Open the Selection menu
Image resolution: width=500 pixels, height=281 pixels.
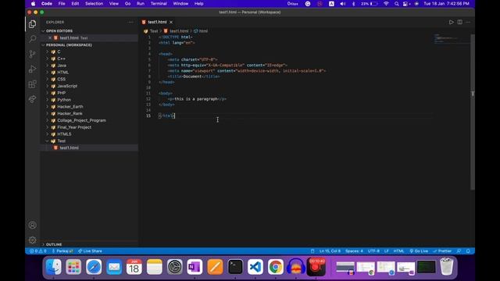tap(94, 3)
